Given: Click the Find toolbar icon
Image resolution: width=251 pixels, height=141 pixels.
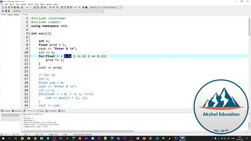Looking at the screenshot, I should tap(35, 7).
